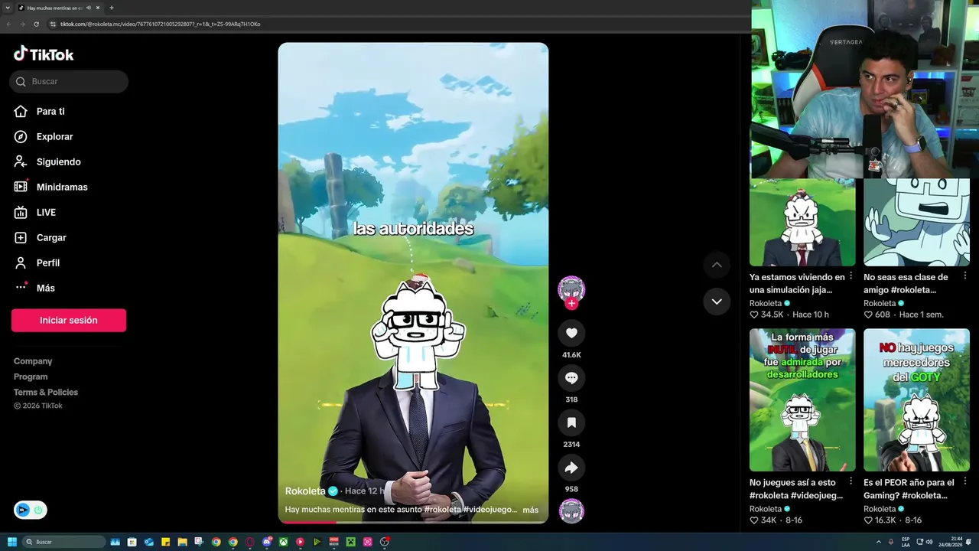Open the comments with the speech bubble icon

[x=571, y=377]
